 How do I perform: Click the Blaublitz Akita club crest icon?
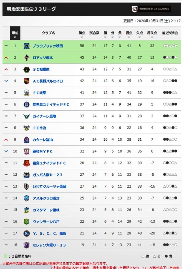tap(27, 46)
